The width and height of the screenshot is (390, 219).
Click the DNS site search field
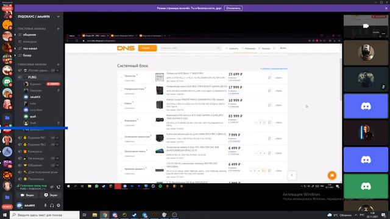click(x=190, y=48)
